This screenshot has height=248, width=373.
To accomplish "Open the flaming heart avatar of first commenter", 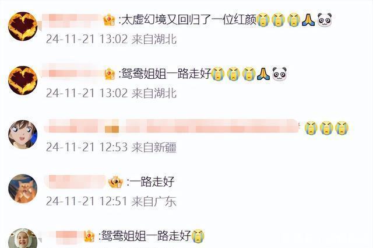I will [x=23, y=26].
